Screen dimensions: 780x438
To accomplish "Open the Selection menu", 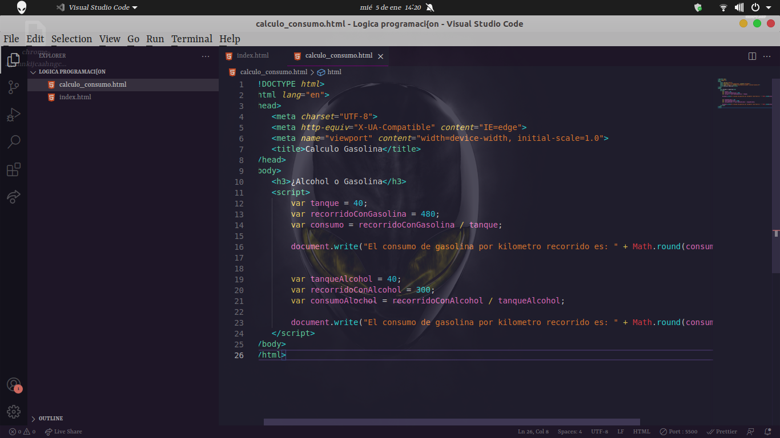I will [x=71, y=39].
